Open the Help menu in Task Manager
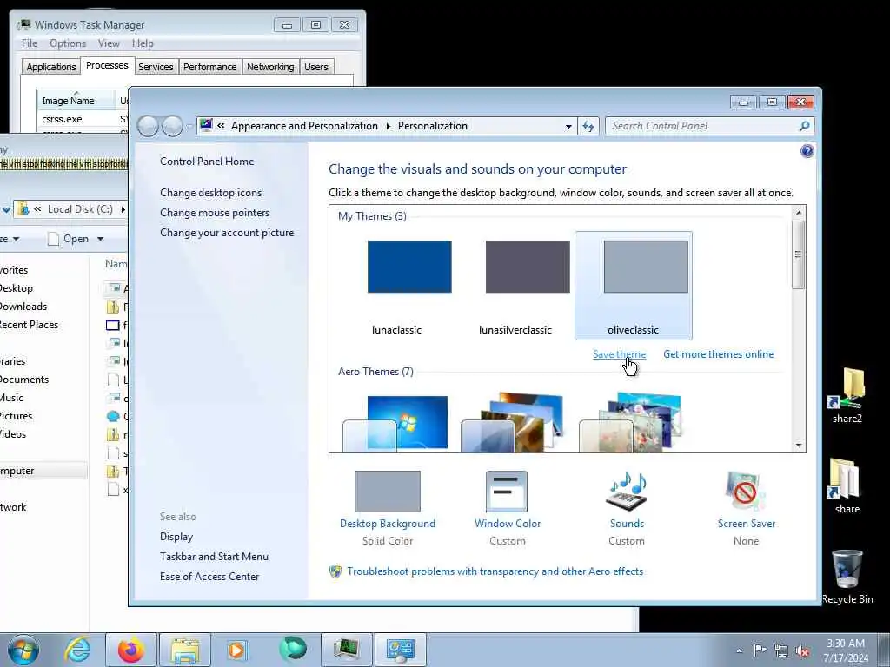The width and height of the screenshot is (890, 667). [x=143, y=43]
